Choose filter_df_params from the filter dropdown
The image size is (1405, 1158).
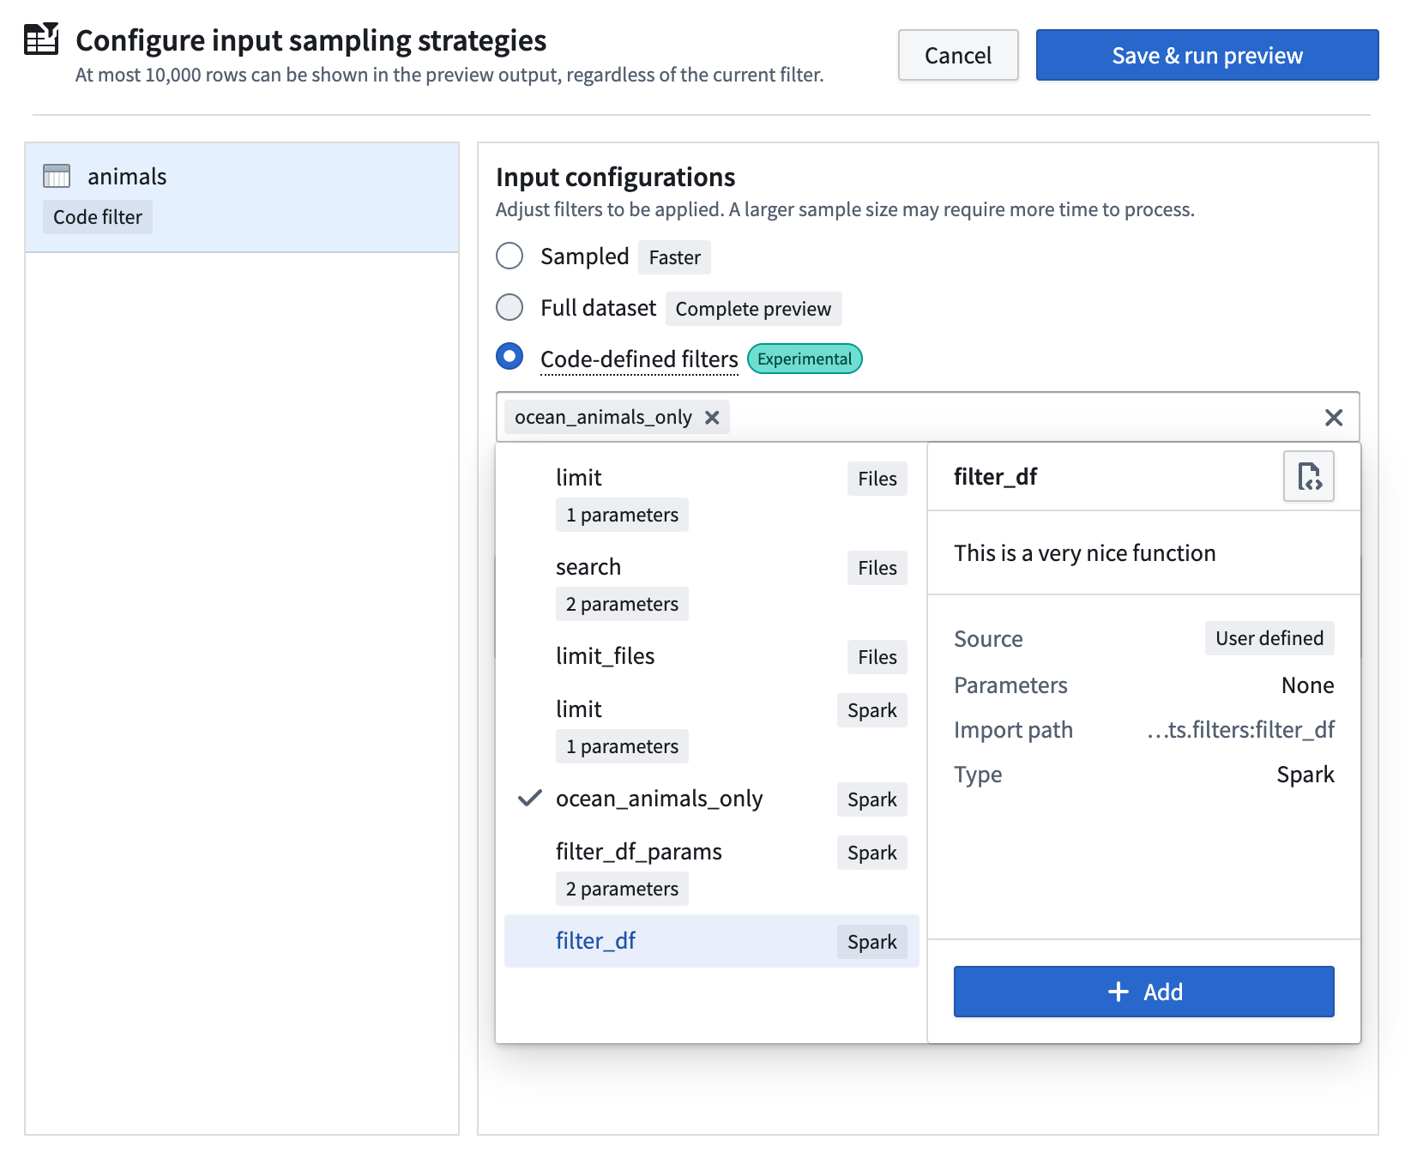click(639, 851)
